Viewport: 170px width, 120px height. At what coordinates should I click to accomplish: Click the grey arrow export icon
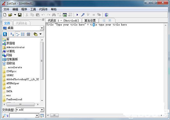[99, 15]
